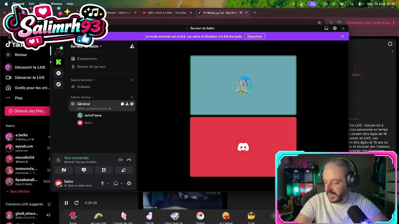399x224 pixels.
Task: Mute the TikTok tab audio icon
Action: [241, 13]
